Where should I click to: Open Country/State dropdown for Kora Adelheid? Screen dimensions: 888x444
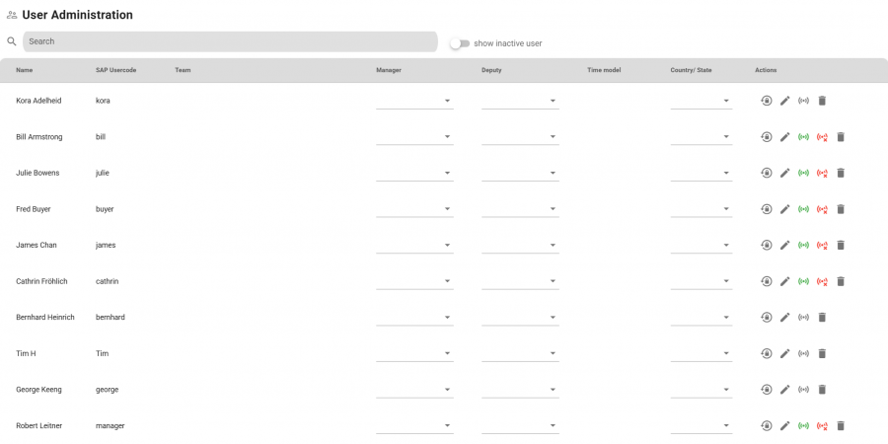tap(702, 101)
